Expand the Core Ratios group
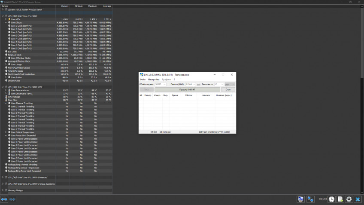 pos(6,77)
